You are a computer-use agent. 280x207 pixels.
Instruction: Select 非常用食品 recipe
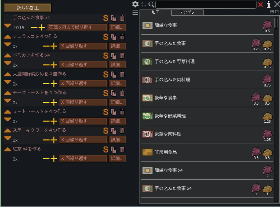coord(207,152)
